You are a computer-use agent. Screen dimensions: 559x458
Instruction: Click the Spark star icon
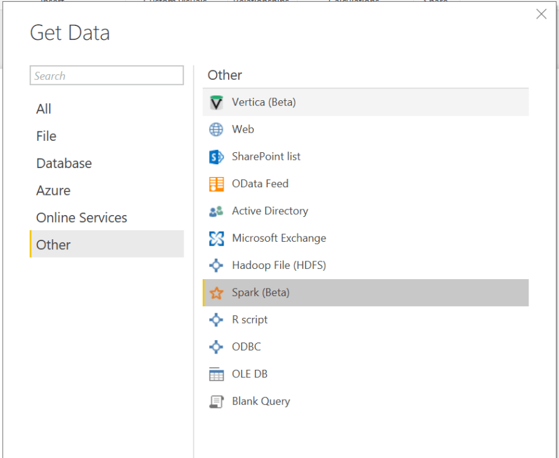point(216,292)
